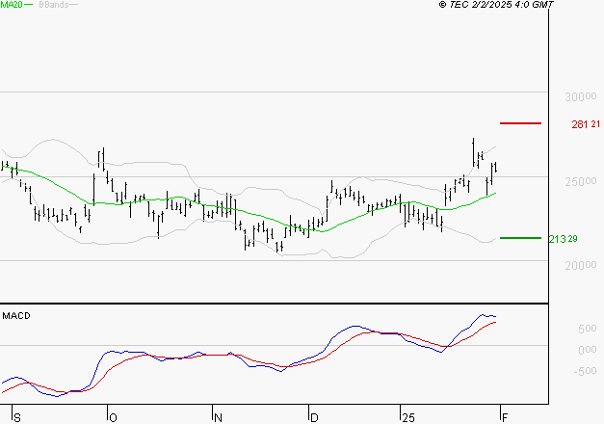Click the MACD 500 axis label
604x424 pixels.
tap(588, 329)
